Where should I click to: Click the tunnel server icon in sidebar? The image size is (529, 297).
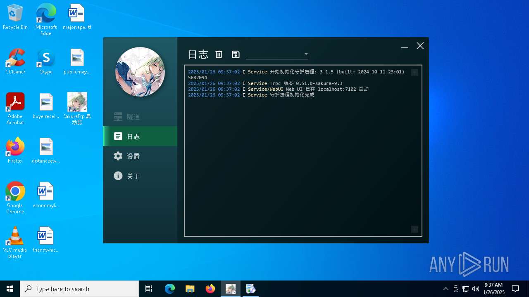pyautogui.click(x=118, y=117)
